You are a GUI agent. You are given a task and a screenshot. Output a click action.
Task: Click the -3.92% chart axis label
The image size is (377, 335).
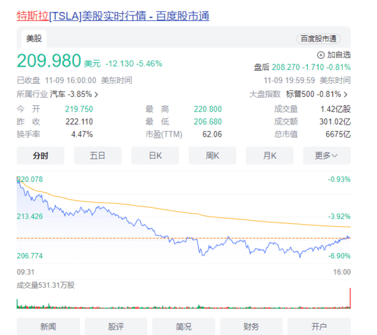click(339, 217)
